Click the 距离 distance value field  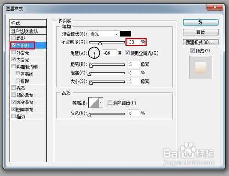pyautogui.click(x=134, y=64)
